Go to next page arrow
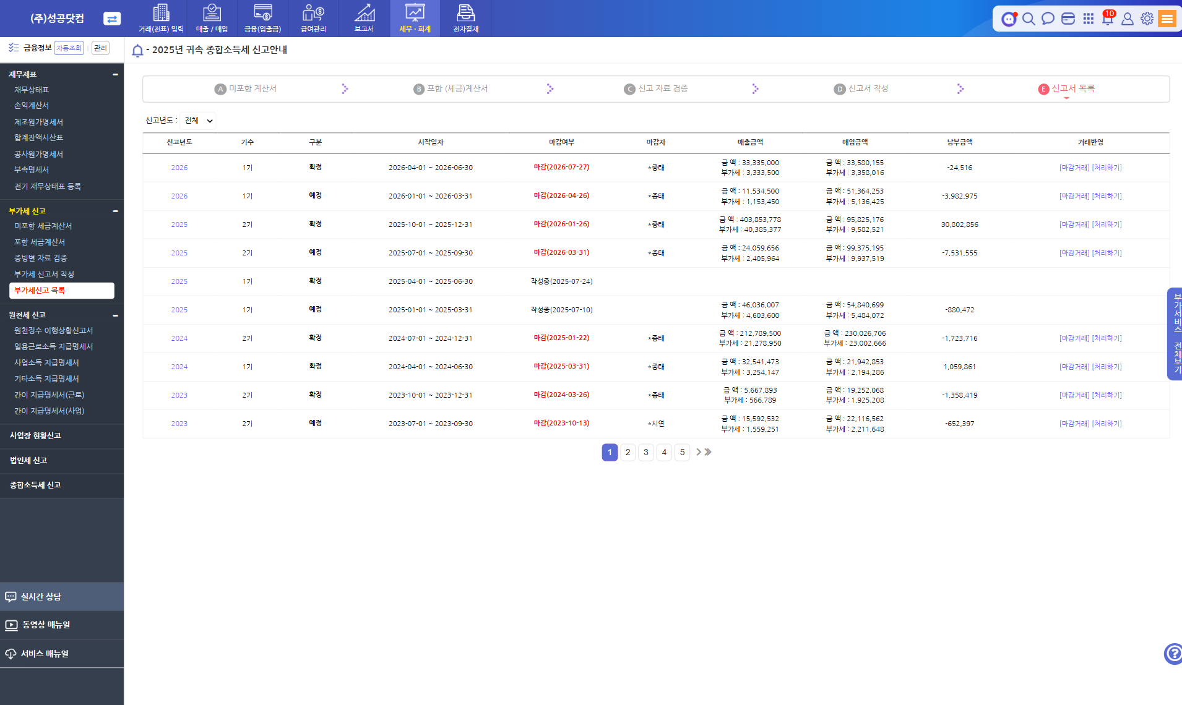This screenshot has height=705, width=1182. click(699, 452)
